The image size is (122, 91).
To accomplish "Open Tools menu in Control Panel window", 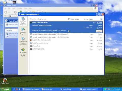I will coord(26,8).
